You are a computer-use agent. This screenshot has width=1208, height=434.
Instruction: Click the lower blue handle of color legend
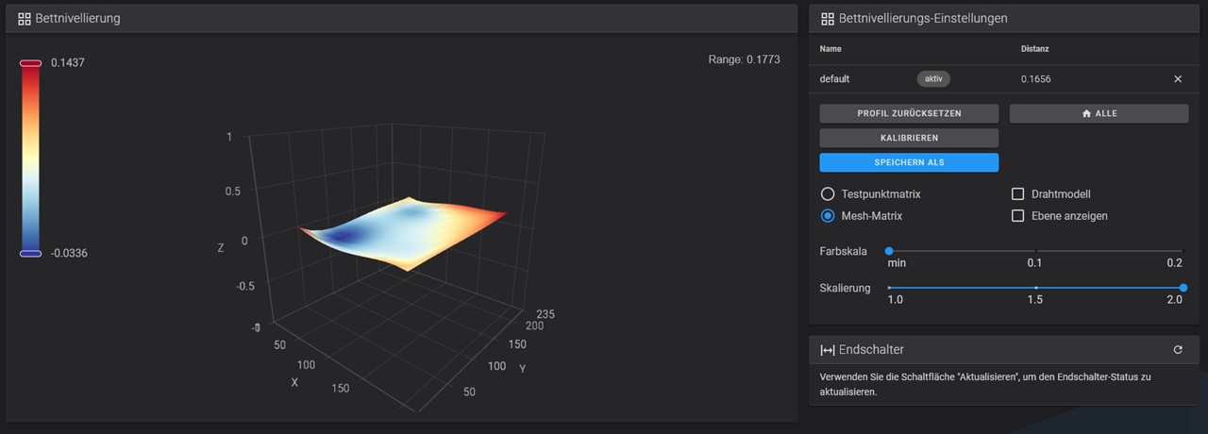pos(30,253)
